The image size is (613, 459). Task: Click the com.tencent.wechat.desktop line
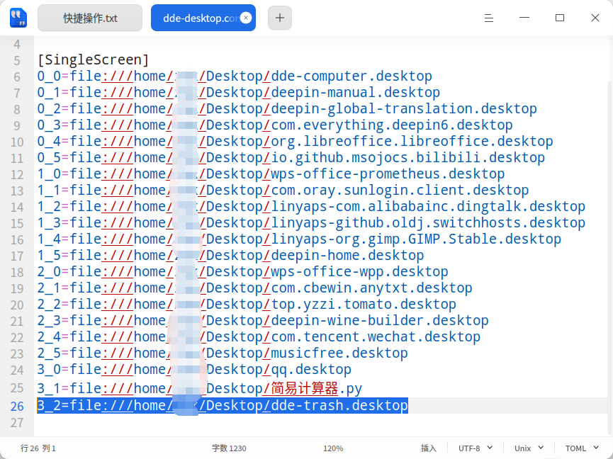[x=259, y=337]
